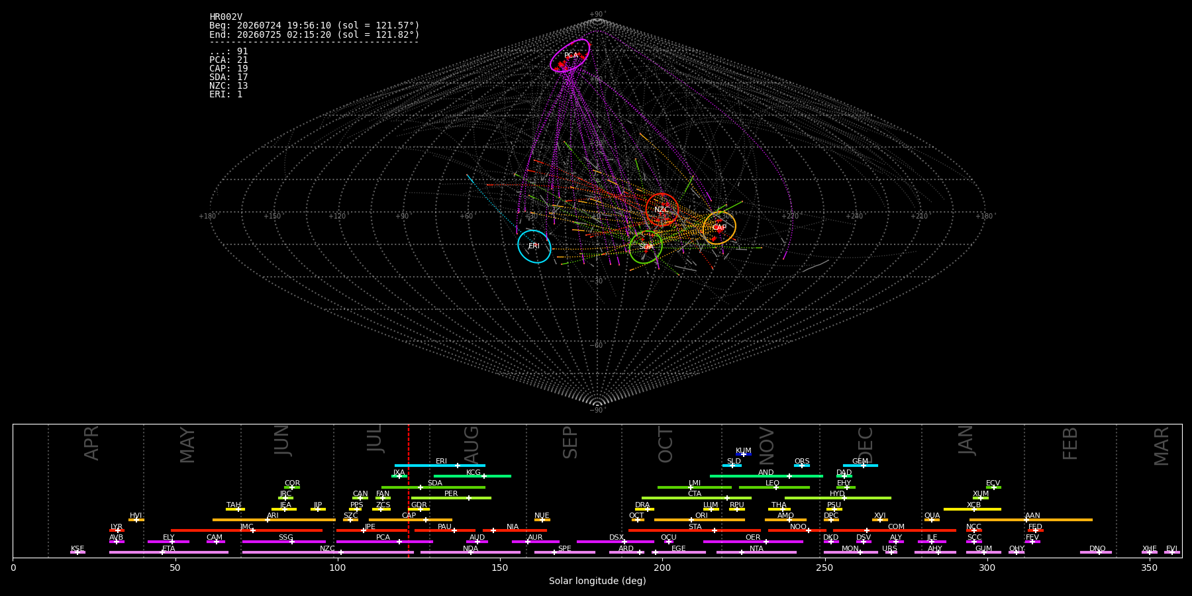Click the red dashed current solar longitude line
This screenshot has width=1192, height=596.
[x=409, y=490]
